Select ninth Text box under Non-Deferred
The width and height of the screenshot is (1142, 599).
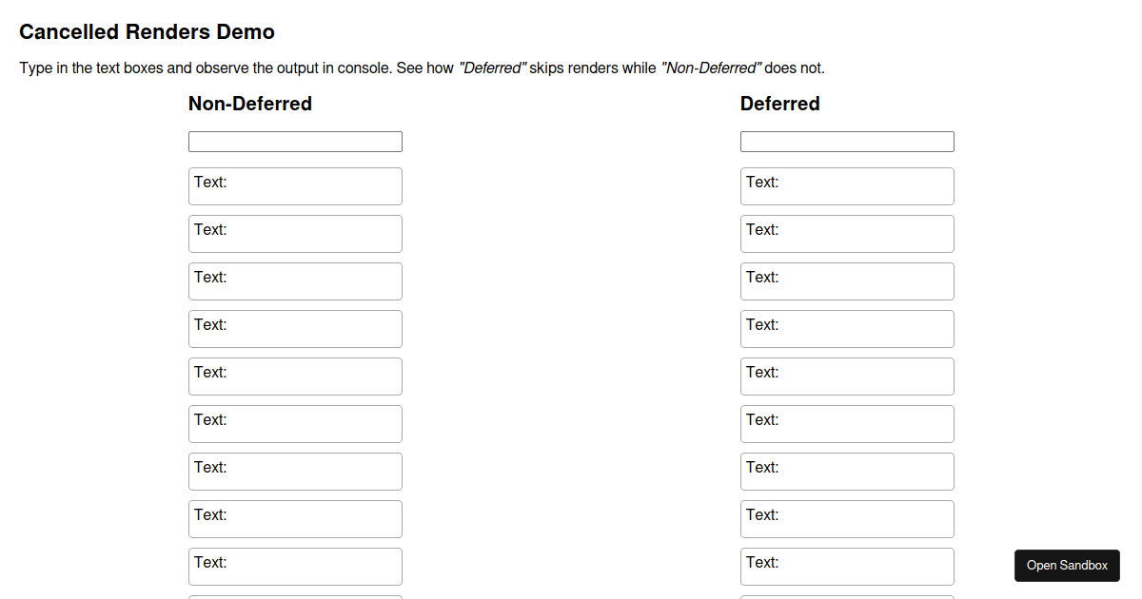(x=295, y=567)
